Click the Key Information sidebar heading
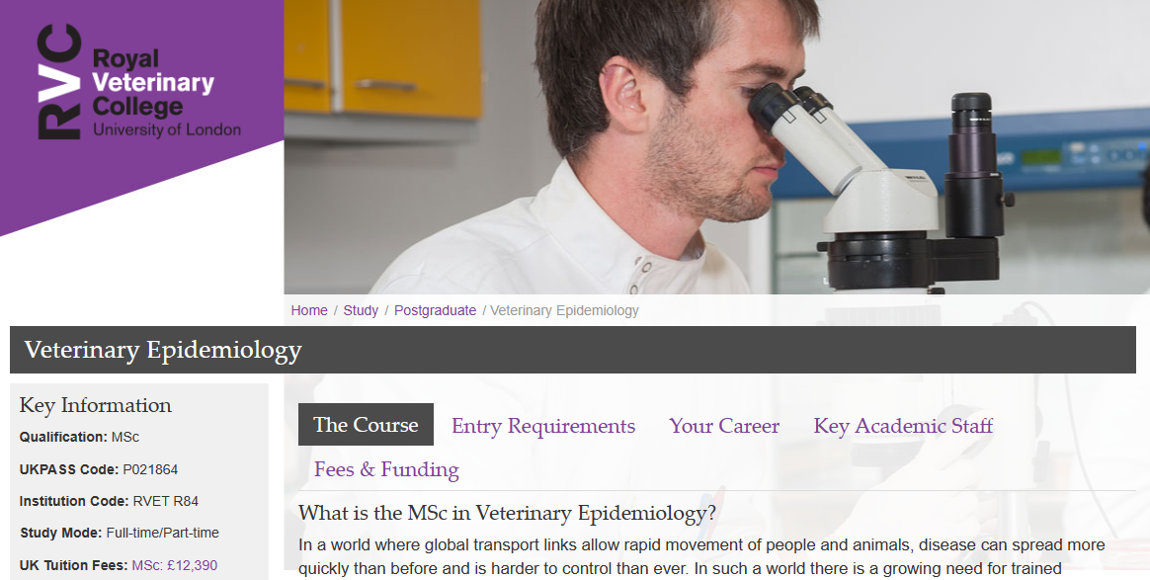Image resolution: width=1150 pixels, height=580 pixels. (x=96, y=405)
